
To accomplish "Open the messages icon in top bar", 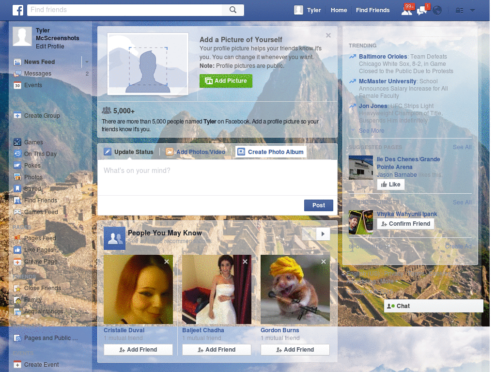I will point(423,10).
